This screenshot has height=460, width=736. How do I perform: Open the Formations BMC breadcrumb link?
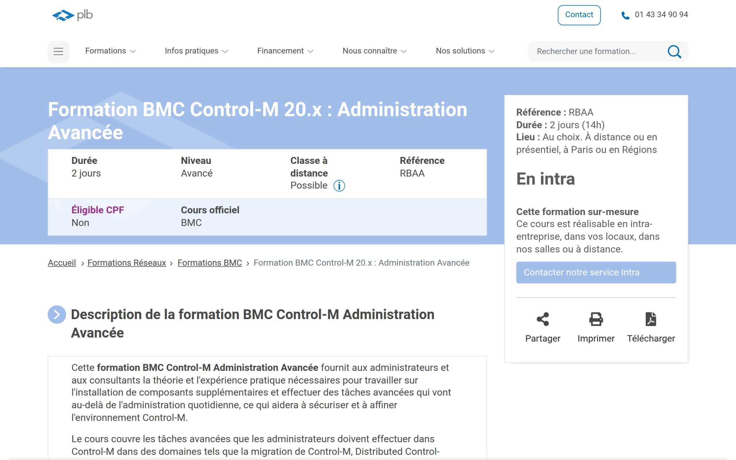click(x=210, y=263)
